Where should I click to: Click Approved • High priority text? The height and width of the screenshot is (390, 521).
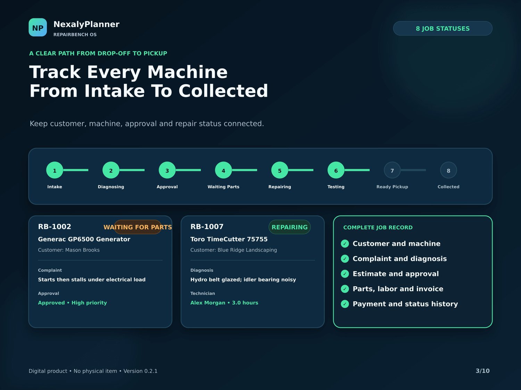[x=72, y=303]
